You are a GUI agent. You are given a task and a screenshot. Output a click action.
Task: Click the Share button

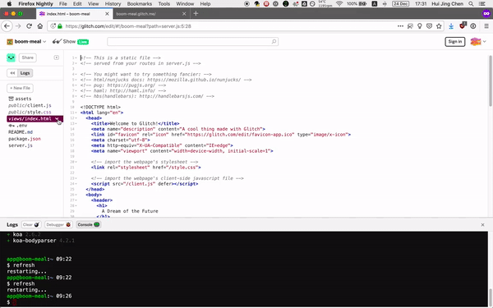click(28, 57)
